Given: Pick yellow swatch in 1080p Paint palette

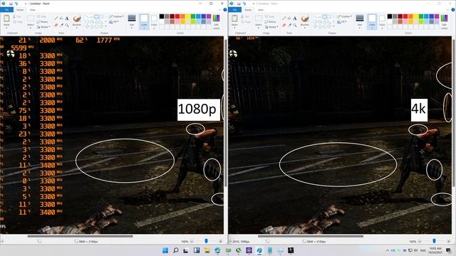Looking at the screenshot, I should 188,16.
